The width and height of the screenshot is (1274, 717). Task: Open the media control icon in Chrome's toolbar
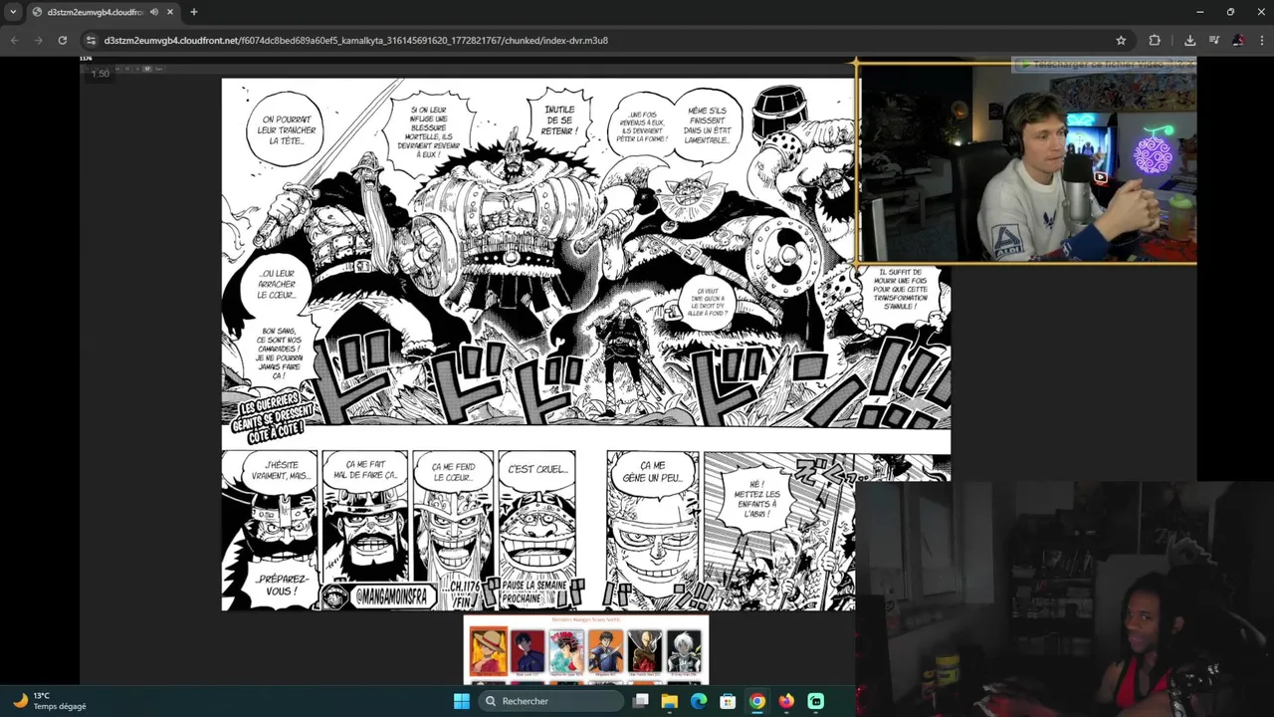click(x=1213, y=40)
